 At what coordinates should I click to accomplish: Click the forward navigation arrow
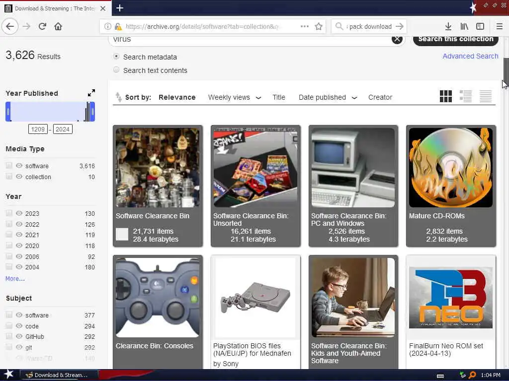(x=27, y=26)
